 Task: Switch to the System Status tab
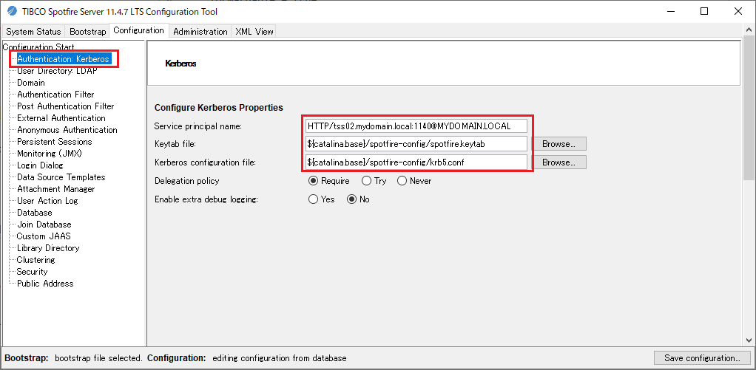(34, 32)
